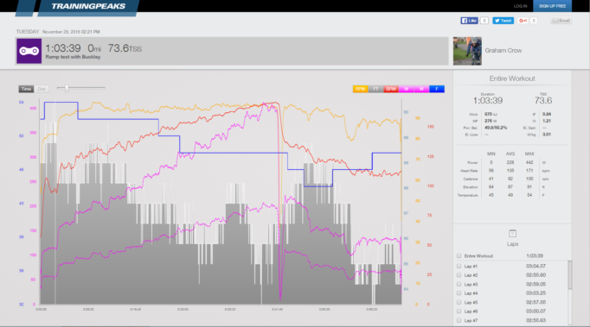The height and width of the screenshot is (327, 590).
Task: Open Graham Crow's profile photo
Action: click(467, 51)
